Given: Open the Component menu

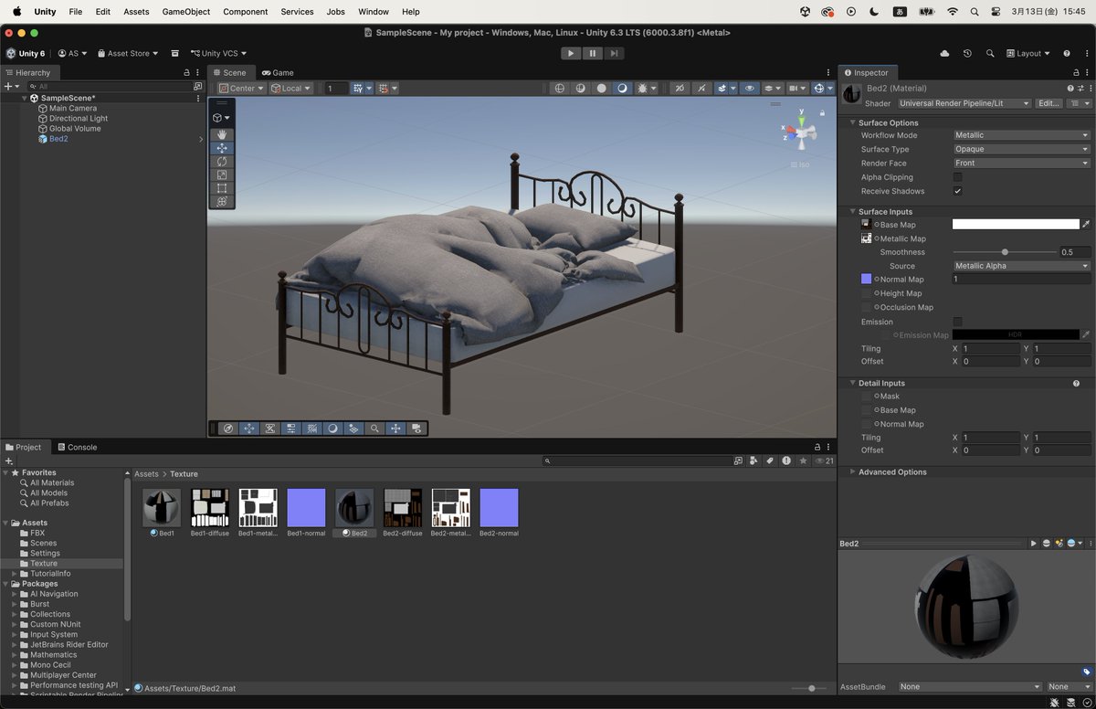Looking at the screenshot, I should 246,12.
